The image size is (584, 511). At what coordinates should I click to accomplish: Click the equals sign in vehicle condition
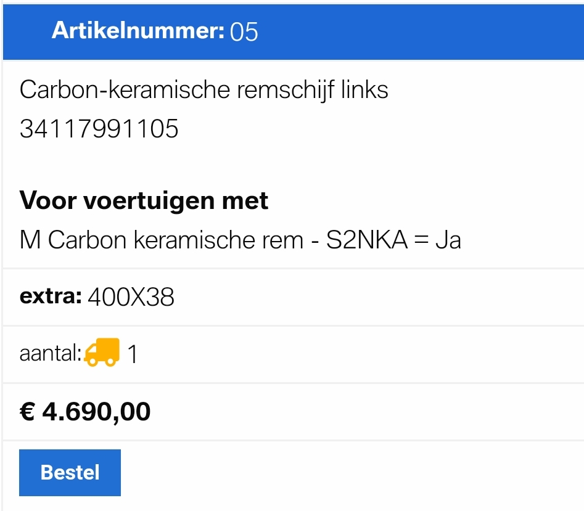point(422,240)
